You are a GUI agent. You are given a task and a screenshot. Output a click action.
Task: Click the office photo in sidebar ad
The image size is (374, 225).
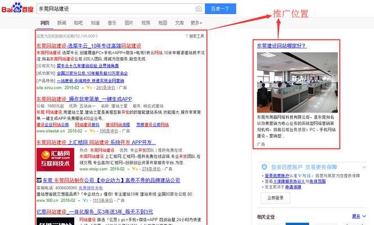297,82
